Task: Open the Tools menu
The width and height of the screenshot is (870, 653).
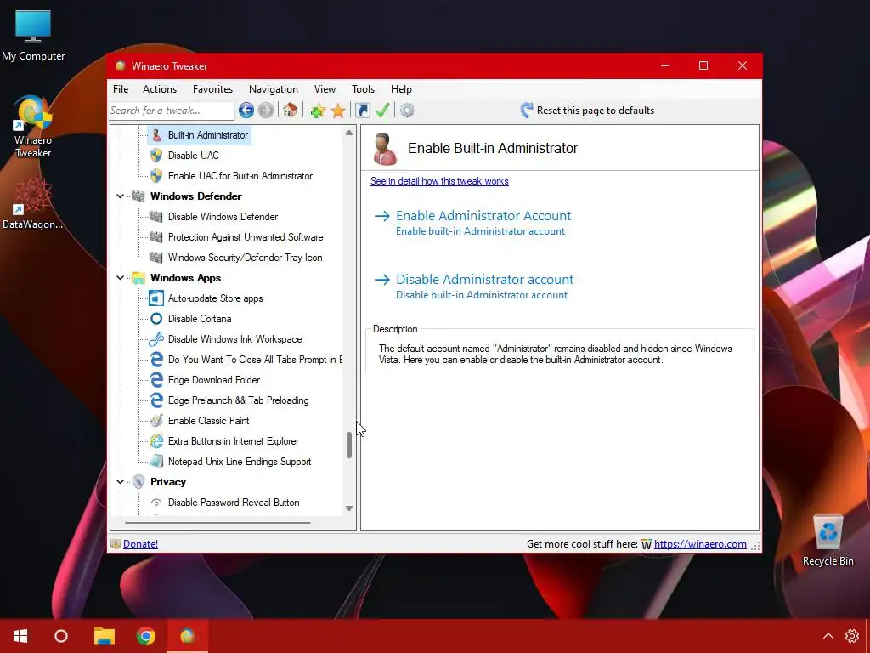Action: (x=363, y=89)
